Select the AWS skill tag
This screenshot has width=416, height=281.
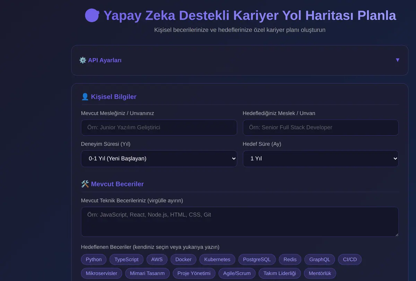tap(157, 260)
